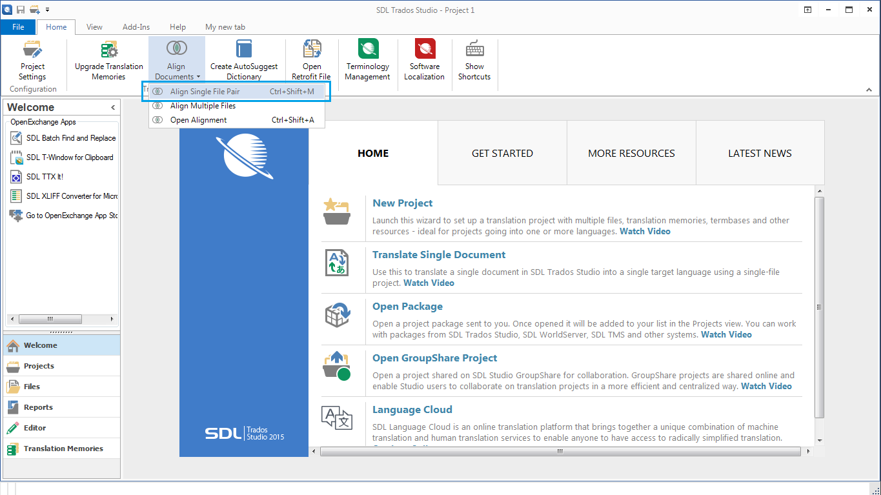
Task: Select the LATEST NEWS tab
Action: [760, 153]
